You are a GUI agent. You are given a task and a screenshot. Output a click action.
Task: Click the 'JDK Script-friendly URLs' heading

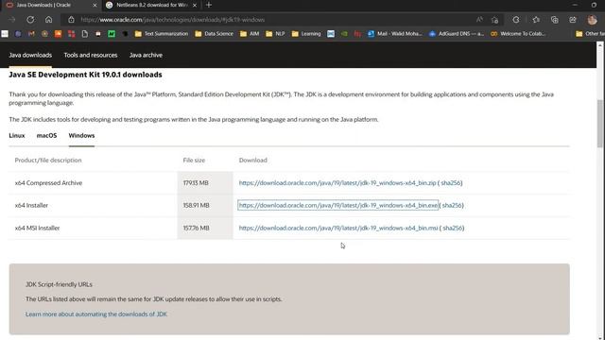(59, 284)
